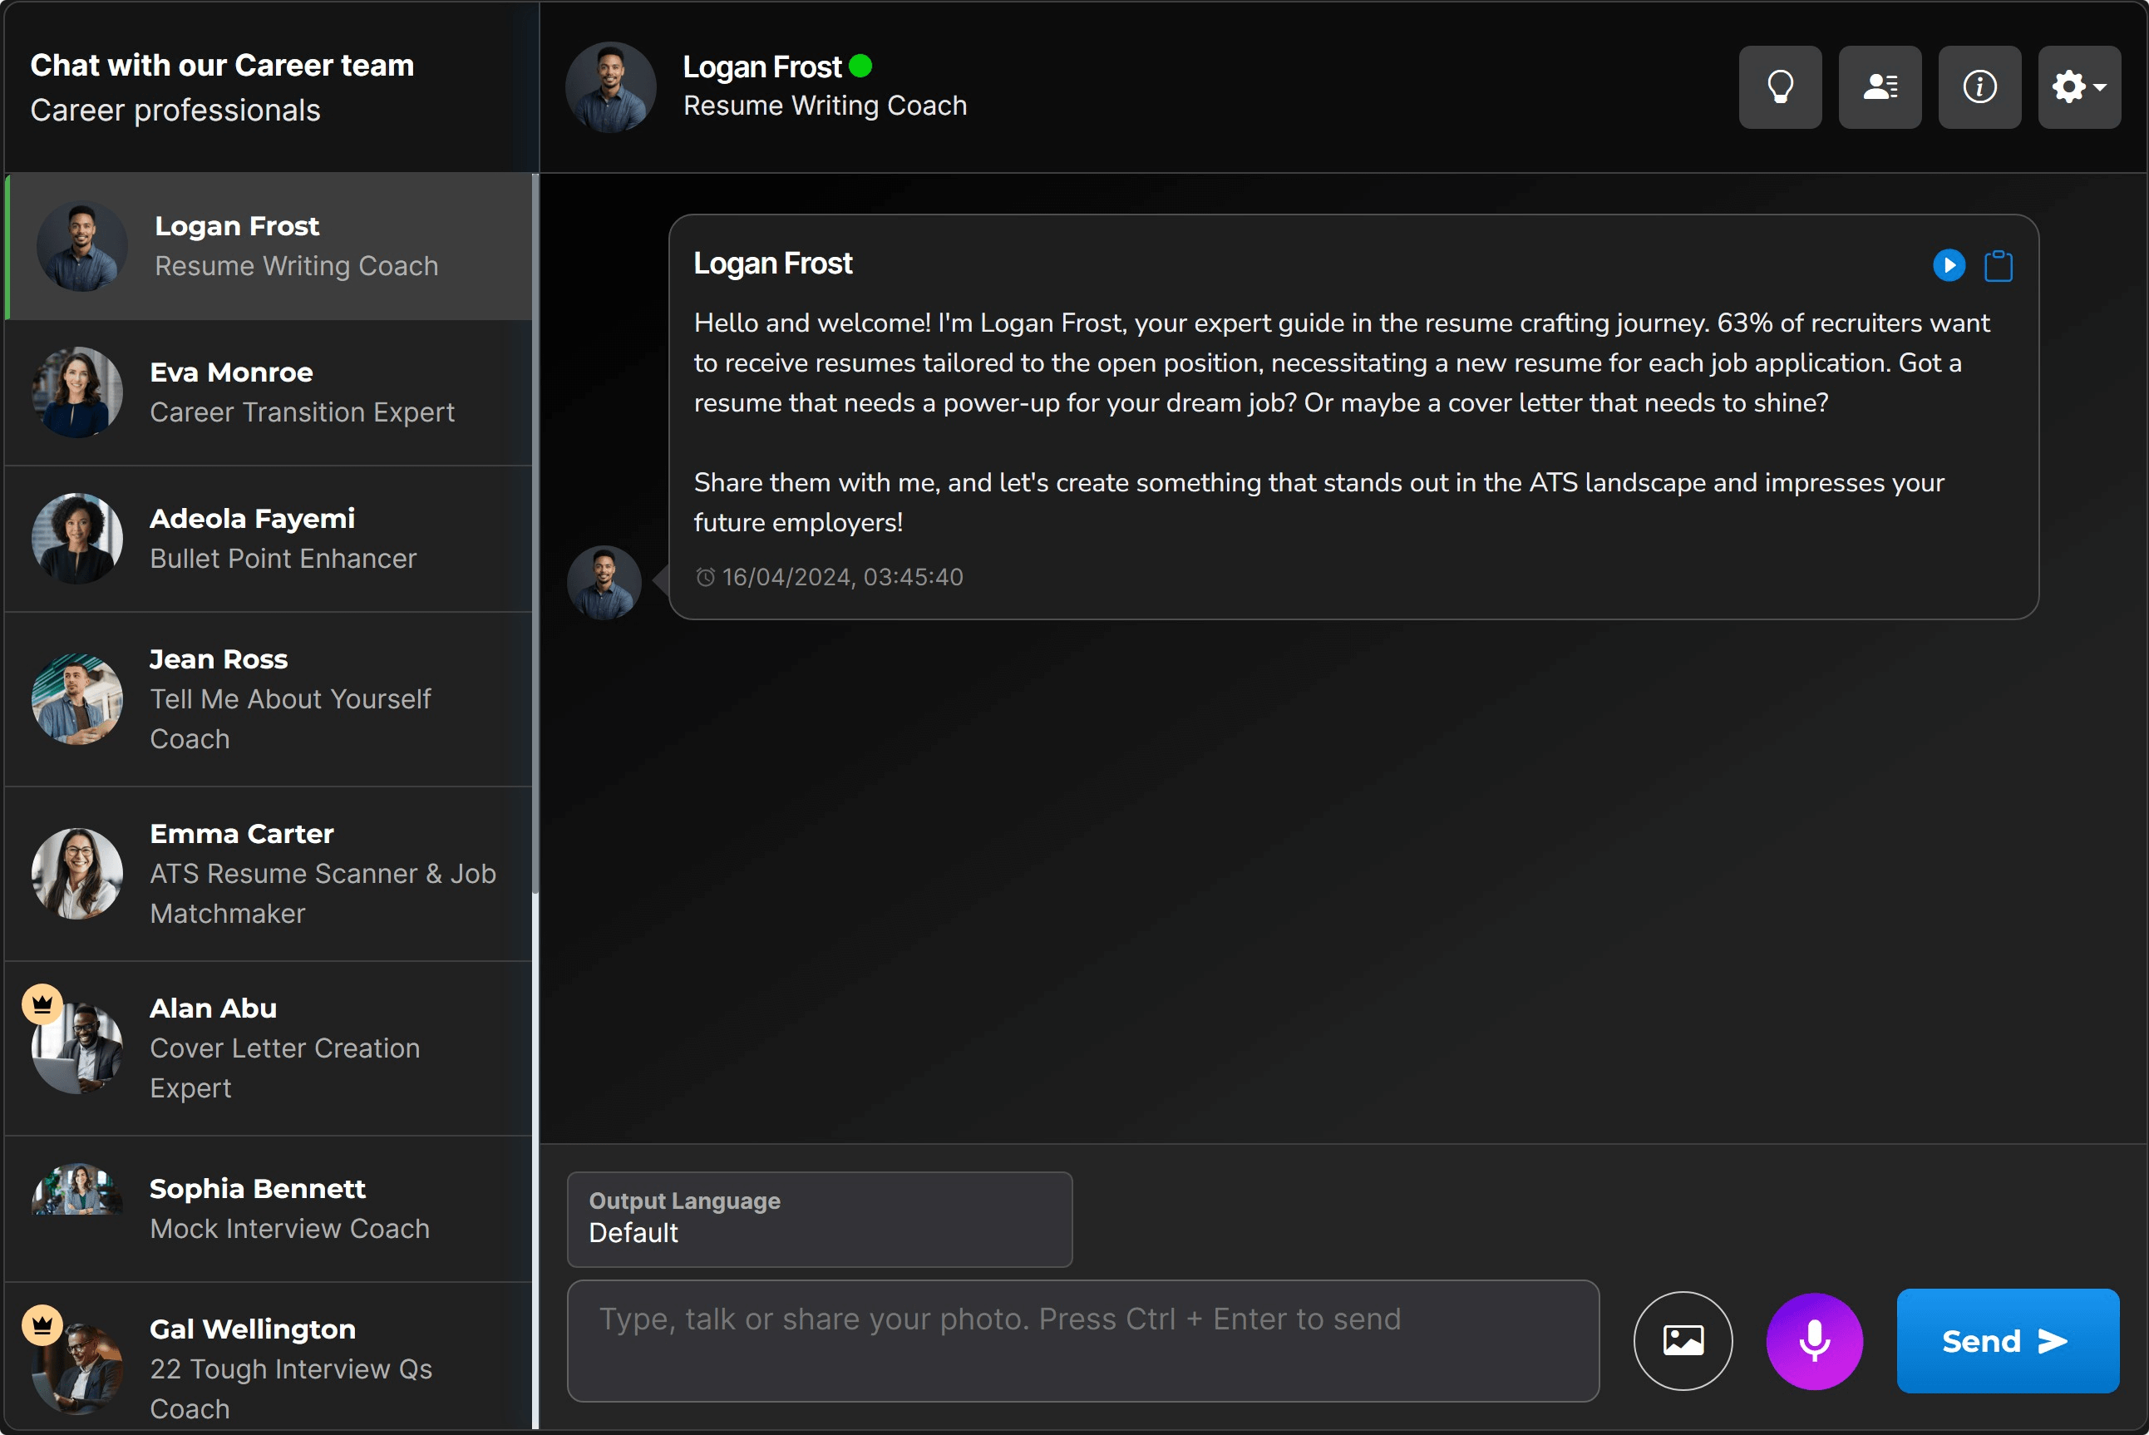Image resolution: width=2149 pixels, height=1435 pixels.
Task: Click the Send button
Action: pos(2007,1341)
